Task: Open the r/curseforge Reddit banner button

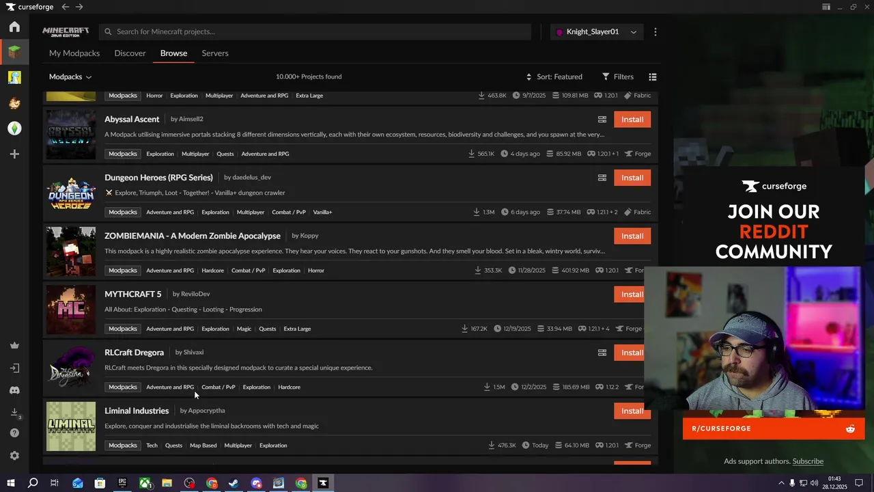Action: [774, 428]
